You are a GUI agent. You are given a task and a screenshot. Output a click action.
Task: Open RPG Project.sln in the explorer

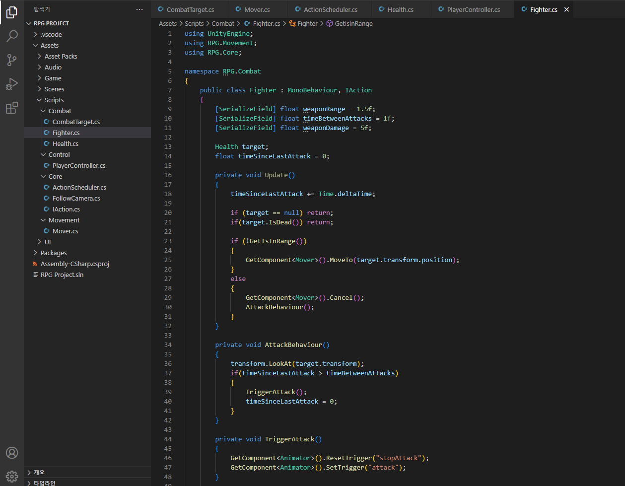click(x=62, y=275)
